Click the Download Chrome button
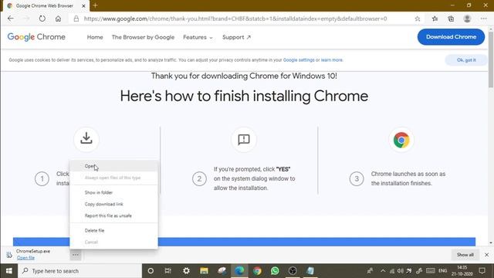This screenshot has height=278, width=494. point(451,37)
